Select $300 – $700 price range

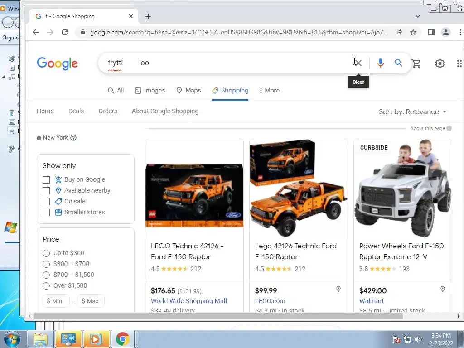46,264
